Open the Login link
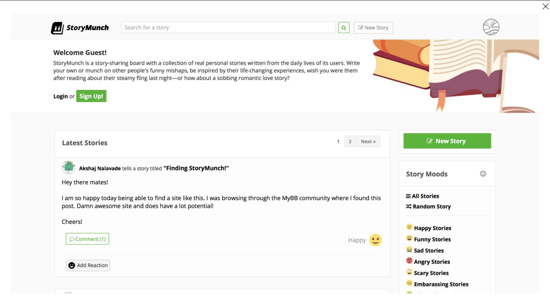This screenshot has height=305, width=550. coord(60,96)
